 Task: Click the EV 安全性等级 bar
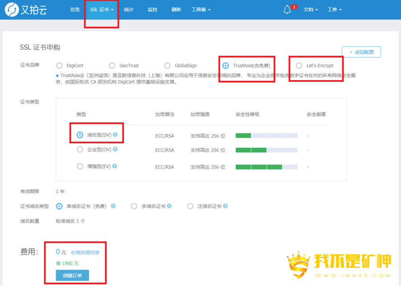pyautogui.click(x=266, y=167)
